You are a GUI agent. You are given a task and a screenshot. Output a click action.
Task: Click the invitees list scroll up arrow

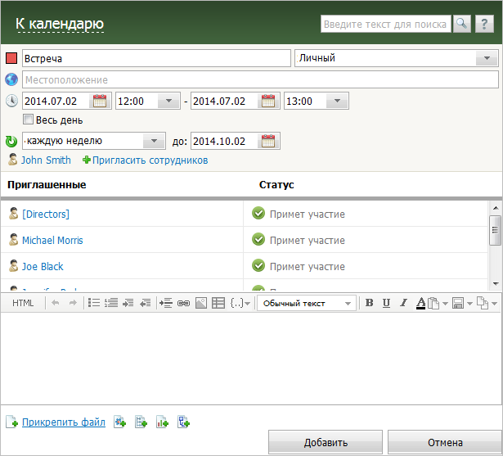click(x=496, y=208)
